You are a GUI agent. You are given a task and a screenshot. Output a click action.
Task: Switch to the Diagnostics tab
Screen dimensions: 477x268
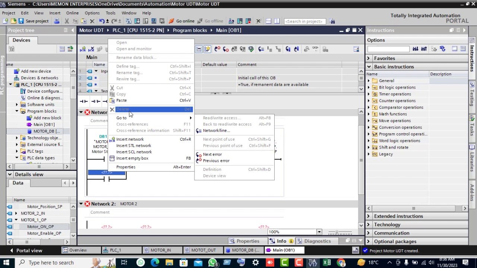pyautogui.click(x=314, y=241)
